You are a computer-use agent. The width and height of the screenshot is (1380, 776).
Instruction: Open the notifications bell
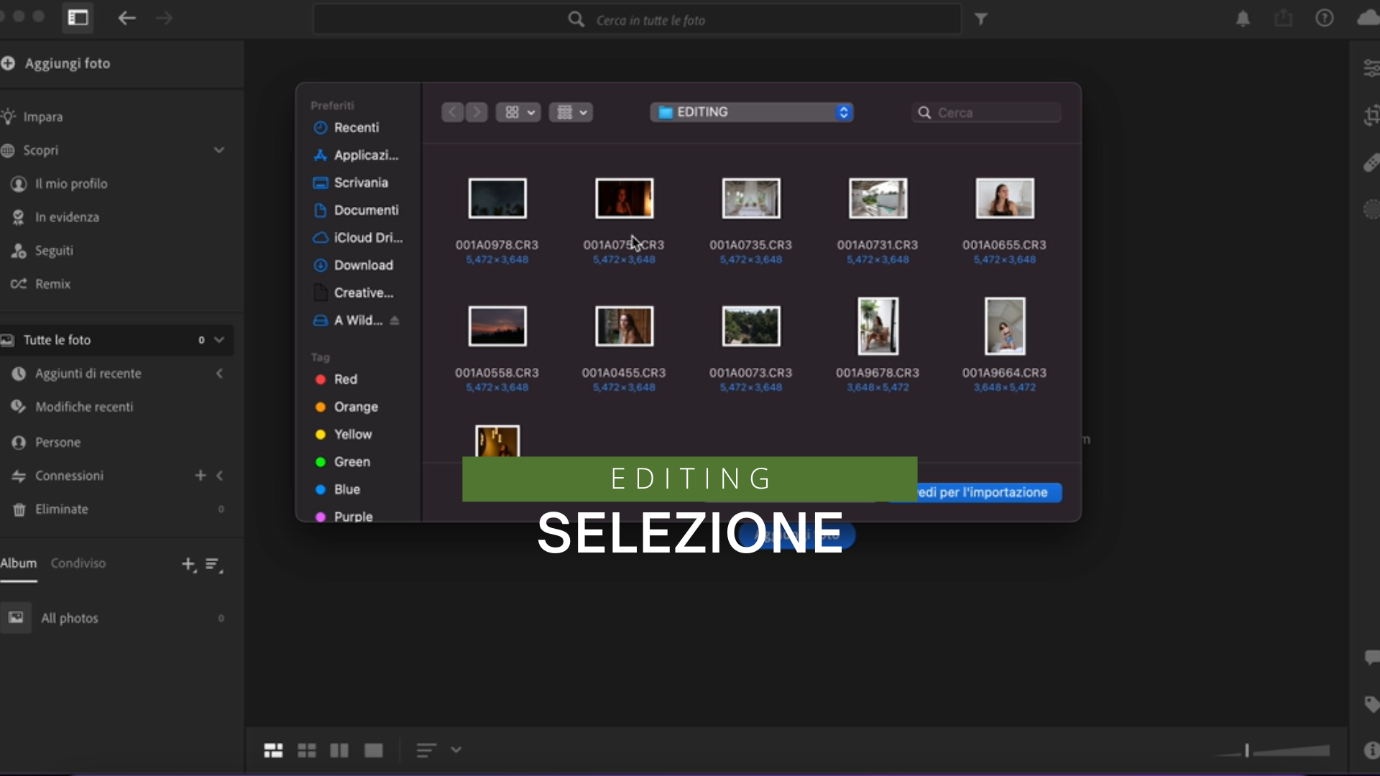click(1243, 19)
